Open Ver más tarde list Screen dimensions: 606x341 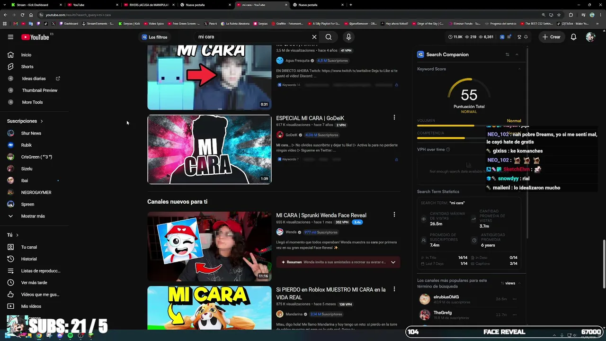click(x=34, y=283)
